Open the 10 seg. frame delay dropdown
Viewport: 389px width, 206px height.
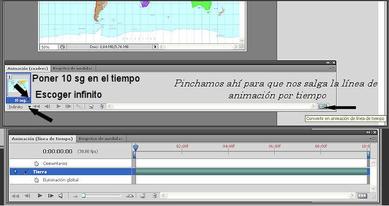[29, 100]
